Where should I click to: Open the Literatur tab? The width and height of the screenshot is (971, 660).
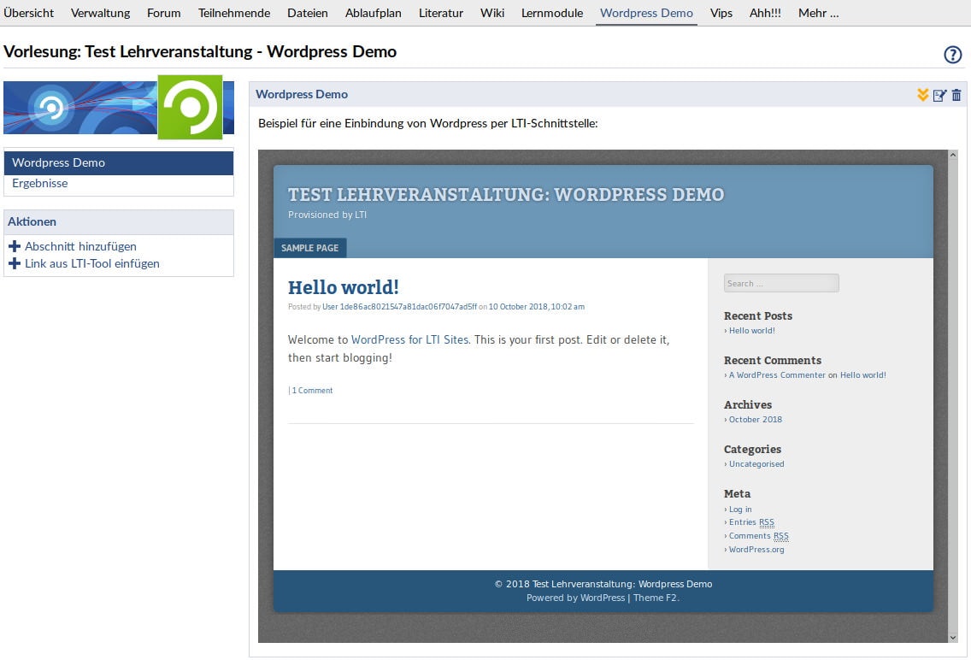pos(441,13)
